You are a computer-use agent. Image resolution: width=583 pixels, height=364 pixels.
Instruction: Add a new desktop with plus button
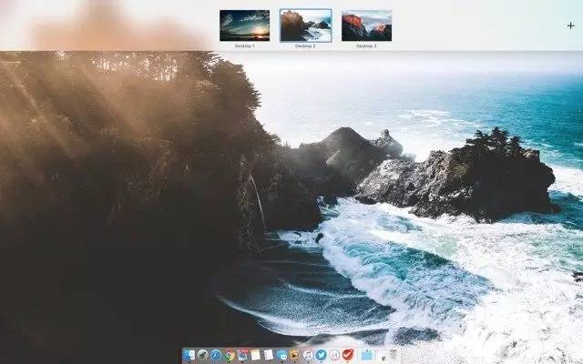(x=570, y=25)
